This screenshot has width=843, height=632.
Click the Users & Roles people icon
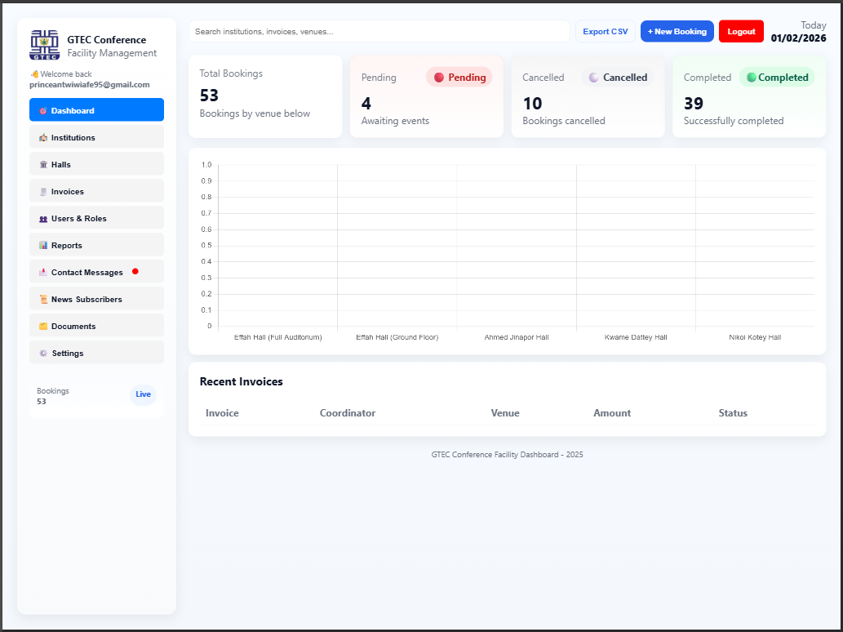pos(43,219)
